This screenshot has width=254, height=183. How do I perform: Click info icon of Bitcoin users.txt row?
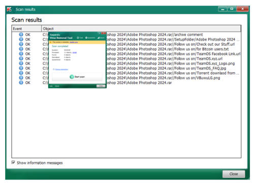[21, 49]
